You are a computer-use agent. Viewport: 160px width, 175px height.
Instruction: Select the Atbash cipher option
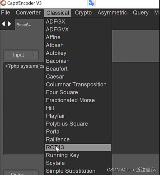click(78, 45)
